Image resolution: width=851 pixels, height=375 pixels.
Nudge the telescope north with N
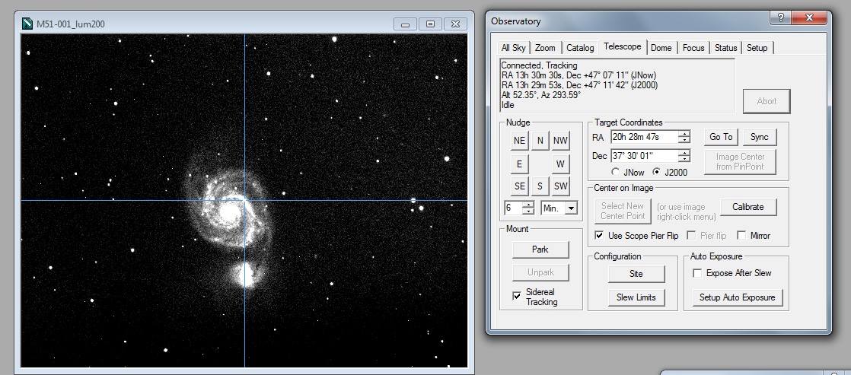[x=540, y=141]
